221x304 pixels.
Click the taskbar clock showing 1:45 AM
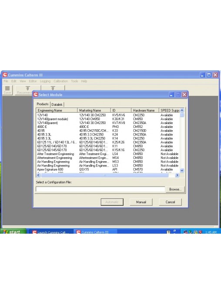pos(211,232)
